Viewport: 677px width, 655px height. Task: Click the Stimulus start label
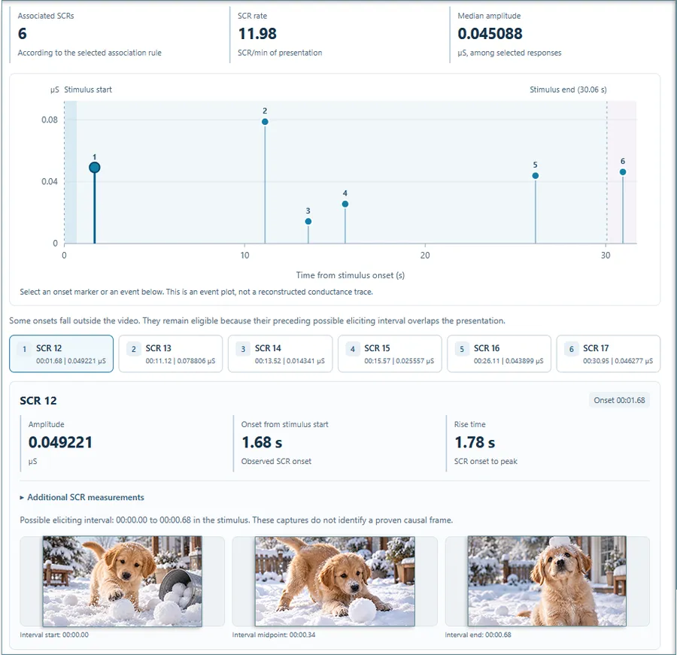tap(88, 89)
